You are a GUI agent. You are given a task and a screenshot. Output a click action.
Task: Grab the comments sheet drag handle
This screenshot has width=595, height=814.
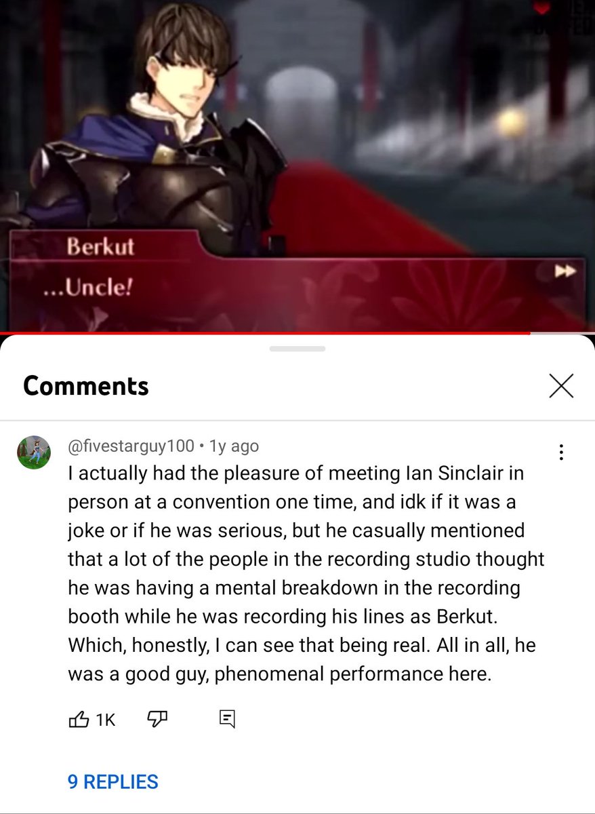[297, 349]
